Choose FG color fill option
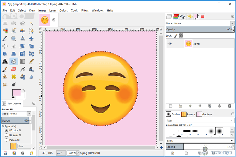Viewport: 236px width, 157px height. coord(6,130)
